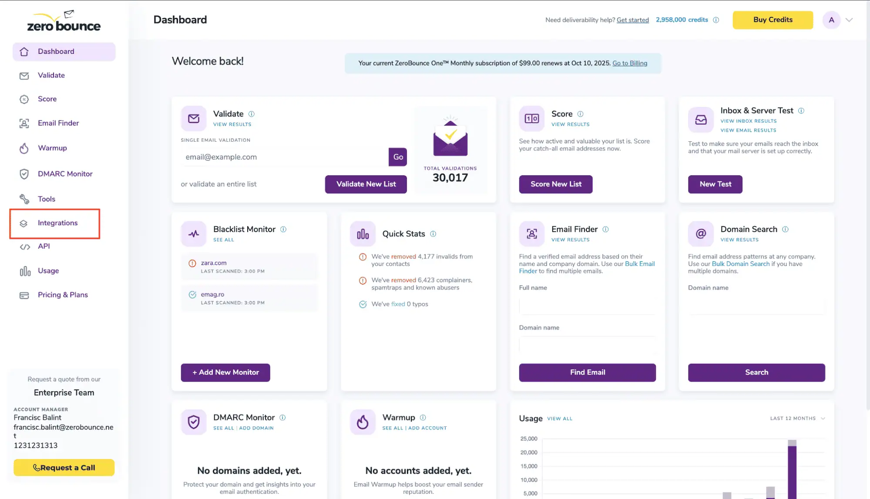Image resolution: width=870 pixels, height=499 pixels.
Task: Click the Email Finder sidebar icon
Action: point(24,123)
